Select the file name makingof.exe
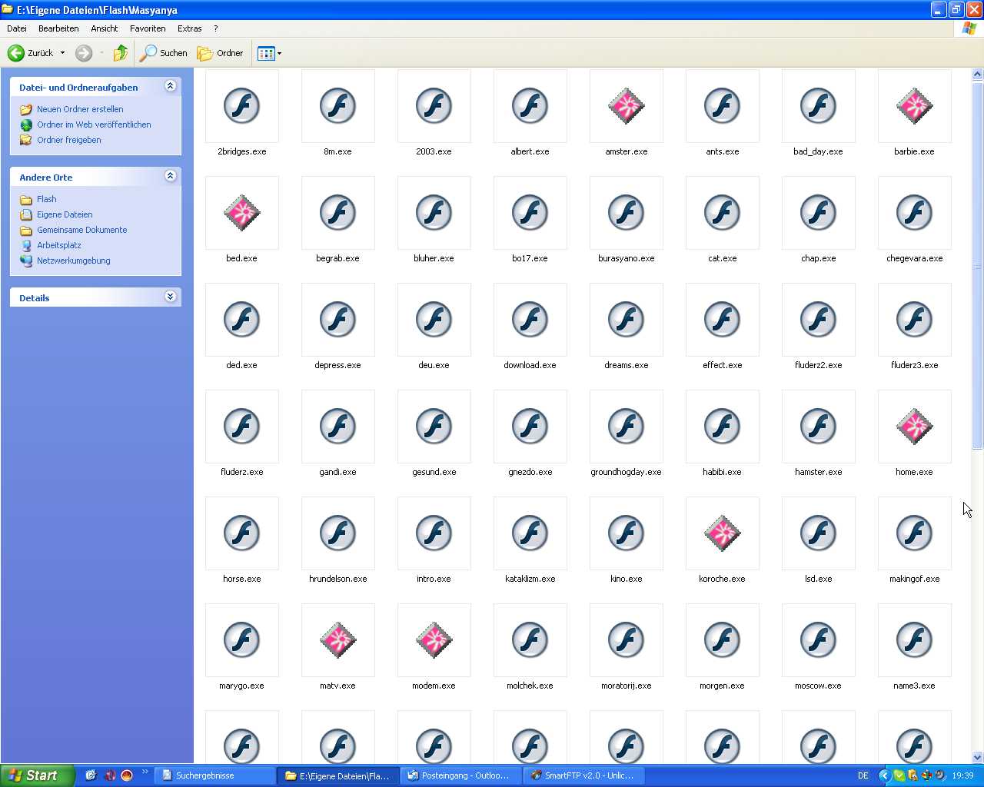Viewport: 984px width, 787px height. tap(915, 579)
